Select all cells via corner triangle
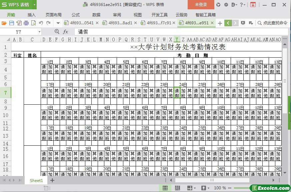 tap(8, 40)
